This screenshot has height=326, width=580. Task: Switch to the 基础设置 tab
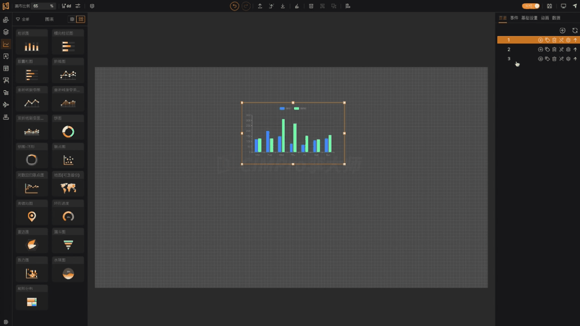(529, 18)
